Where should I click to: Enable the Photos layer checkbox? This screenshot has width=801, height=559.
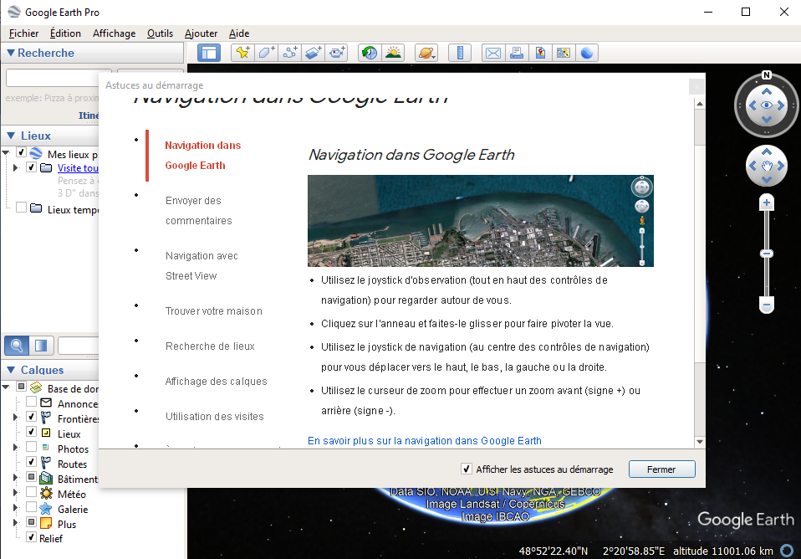(x=31, y=447)
